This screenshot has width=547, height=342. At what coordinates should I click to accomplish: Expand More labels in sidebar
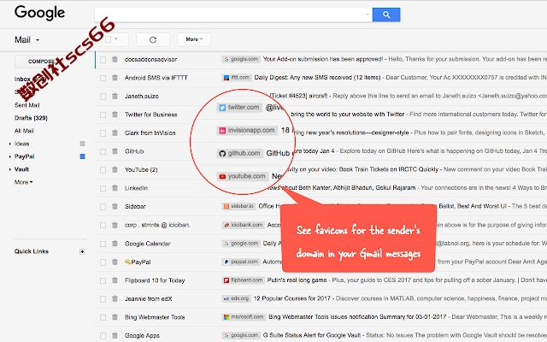(x=23, y=182)
